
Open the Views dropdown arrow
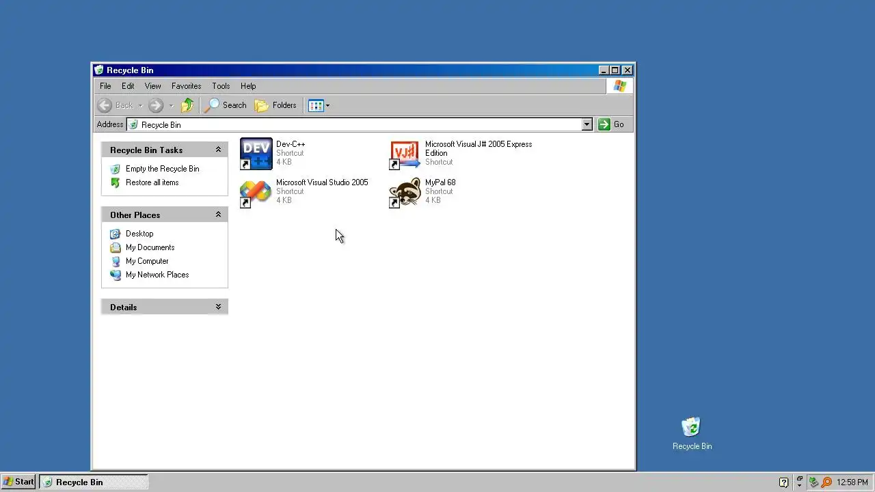[327, 105]
